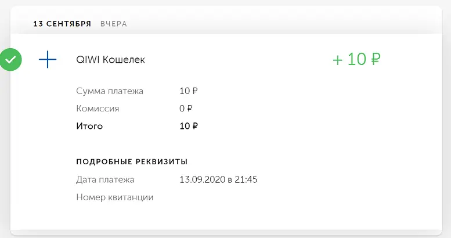Click the ruble sign in green amount
This screenshot has width=451, height=238.
[376, 59]
